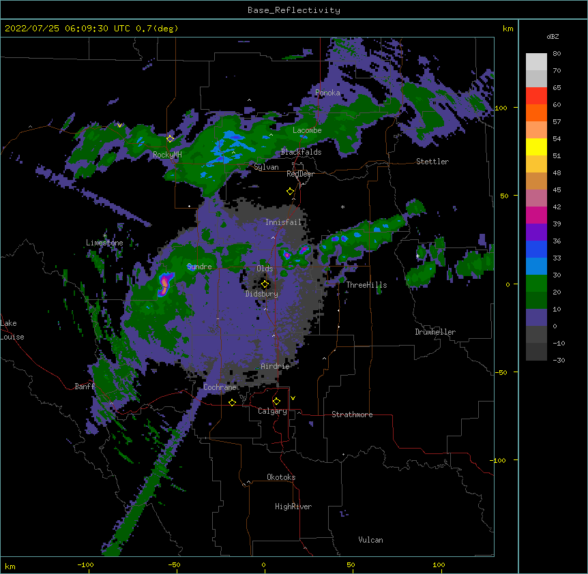Pick the yellow 51-54 dBZ legend swatch
Viewport: 588px width, 574px height.
click(x=536, y=147)
